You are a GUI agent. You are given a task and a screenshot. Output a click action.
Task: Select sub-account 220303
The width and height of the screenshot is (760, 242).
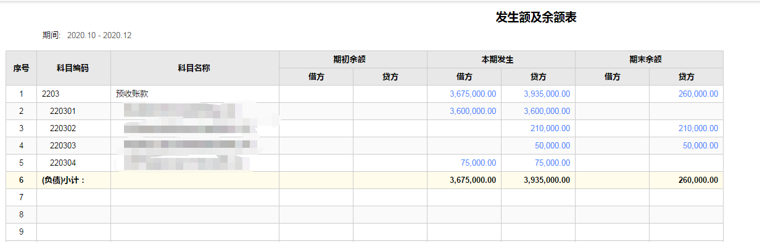(x=63, y=146)
